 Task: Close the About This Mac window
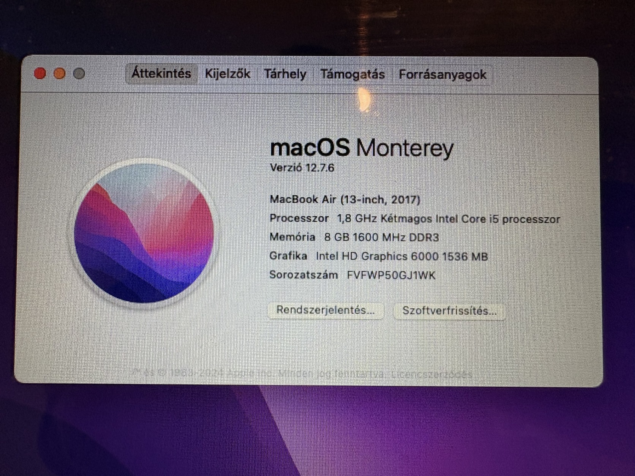click(40, 73)
